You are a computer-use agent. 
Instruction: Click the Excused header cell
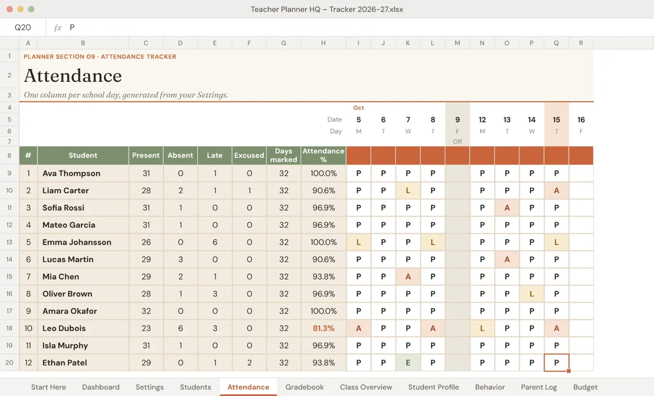(x=249, y=155)
